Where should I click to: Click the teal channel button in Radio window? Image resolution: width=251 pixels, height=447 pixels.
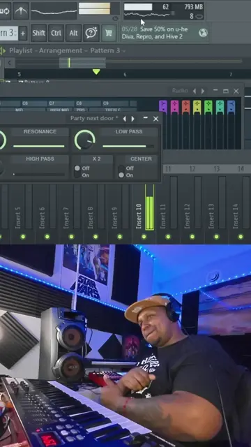coord(220,107)
